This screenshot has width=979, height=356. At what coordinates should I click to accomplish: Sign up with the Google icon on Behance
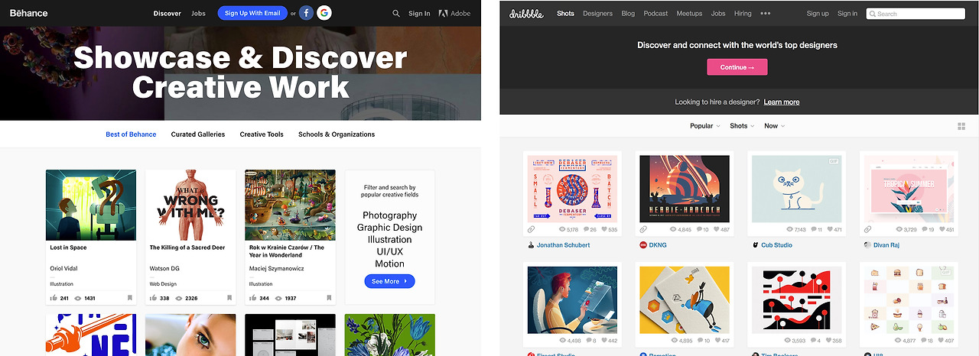tap(324, 13)
